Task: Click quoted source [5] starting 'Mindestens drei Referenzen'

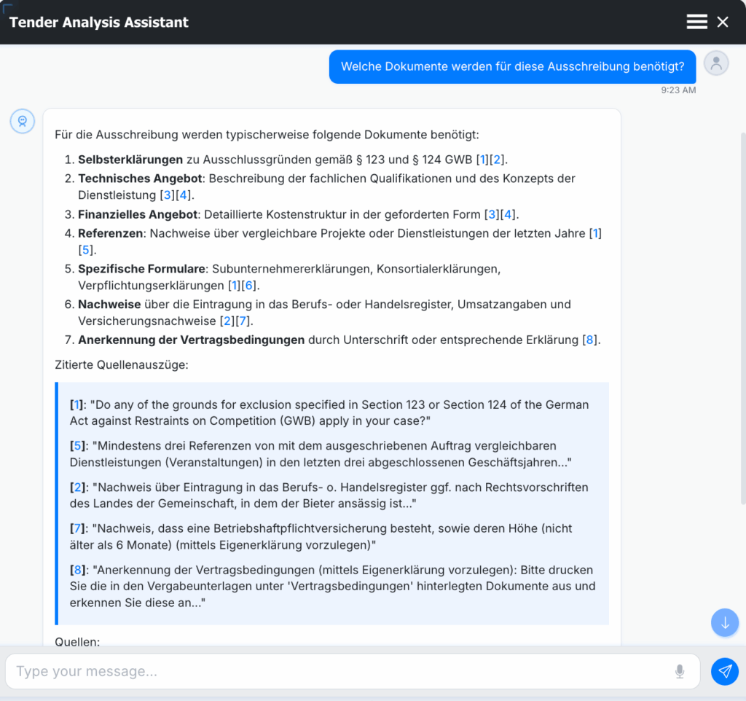Action: click(x=76, y=446)
